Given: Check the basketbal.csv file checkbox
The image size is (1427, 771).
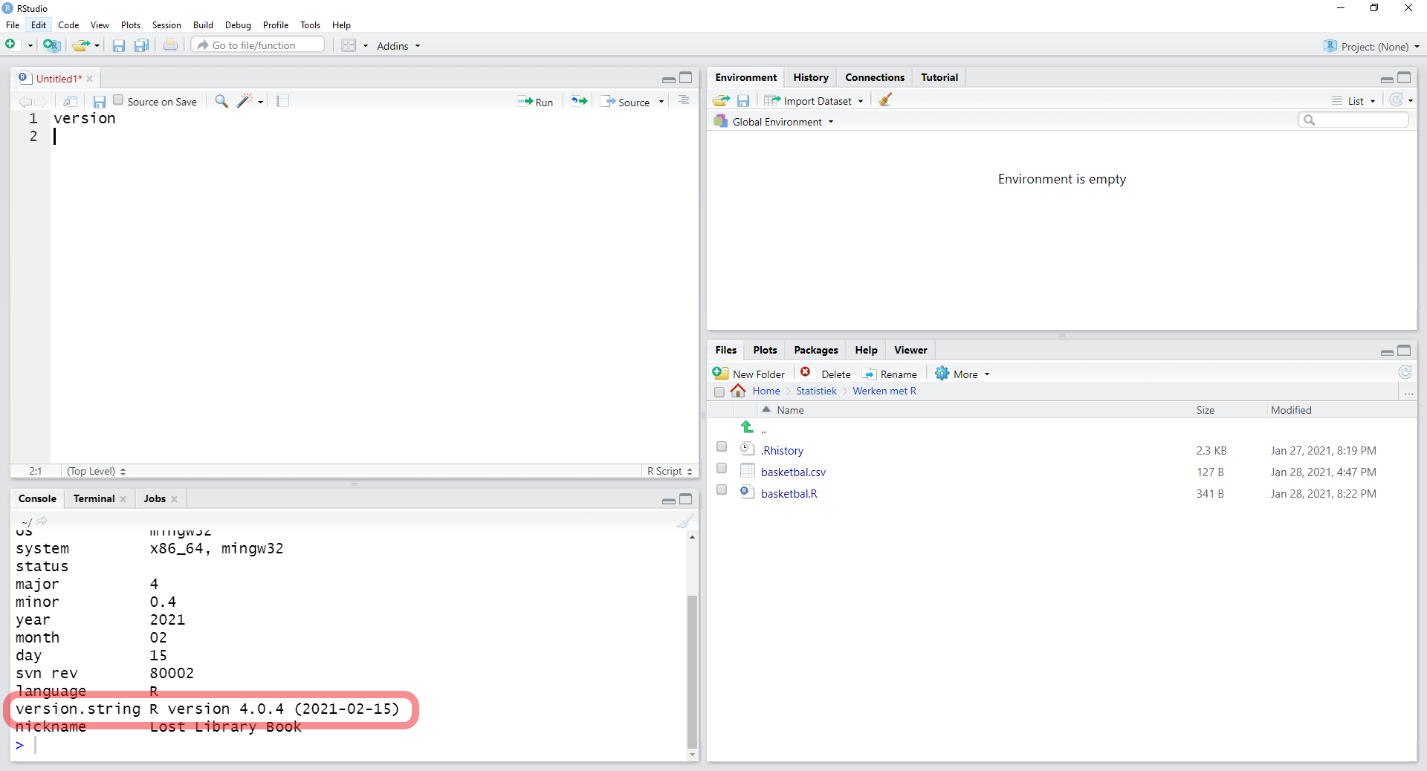Looking at the screenshot, I should [722, 468].
